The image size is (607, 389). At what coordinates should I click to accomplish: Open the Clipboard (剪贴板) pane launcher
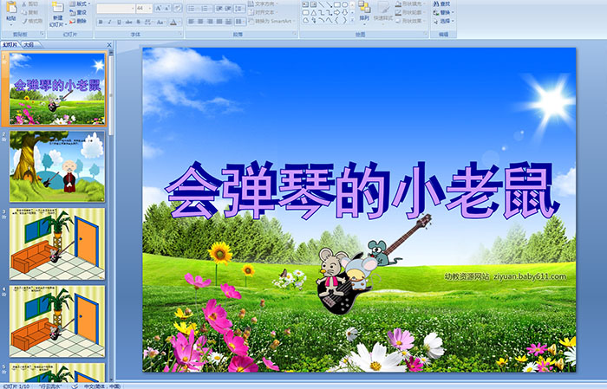(x=42, y=35)
